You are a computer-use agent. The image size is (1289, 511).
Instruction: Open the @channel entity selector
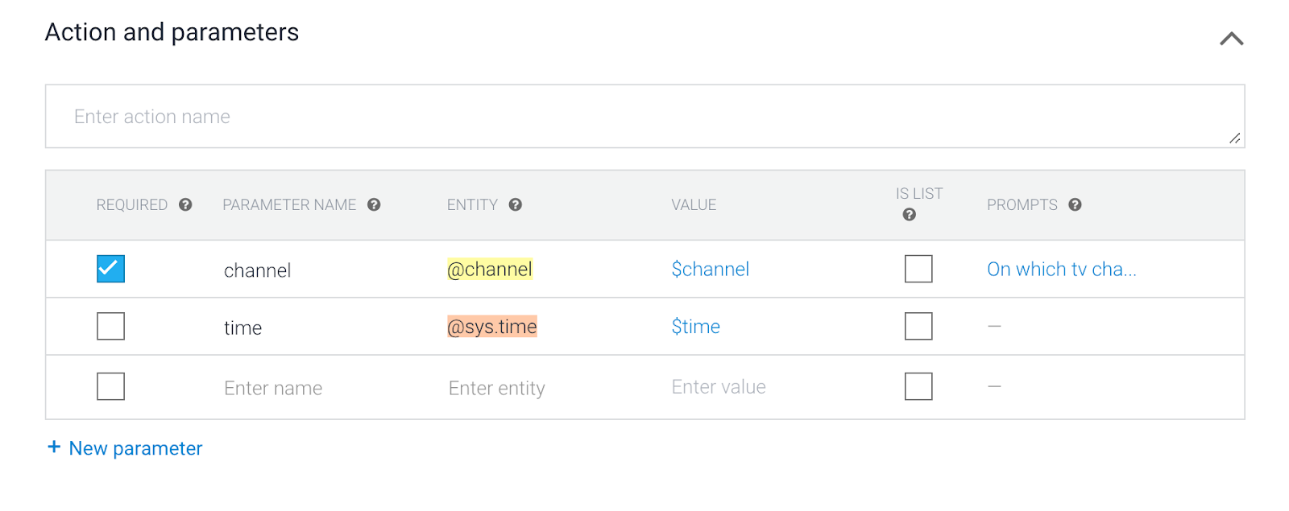(x=490, y=269)
